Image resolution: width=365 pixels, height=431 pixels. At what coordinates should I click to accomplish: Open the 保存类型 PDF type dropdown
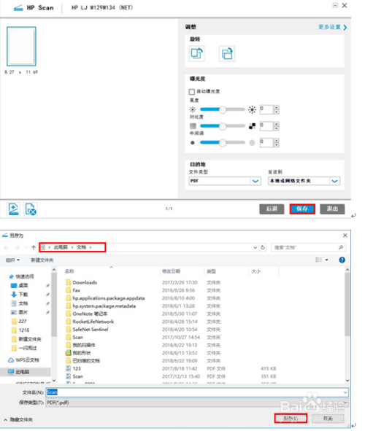tap(197, 403)
